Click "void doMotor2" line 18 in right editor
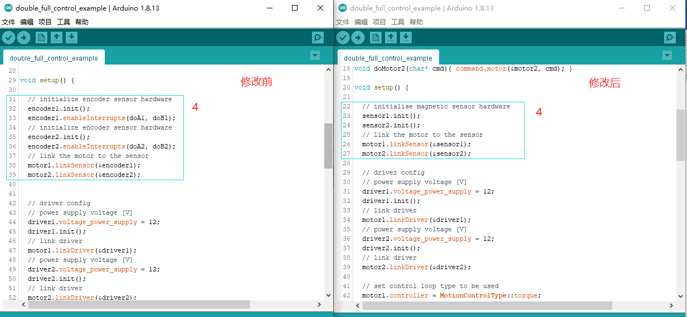Image resolution: width=687 pixels, height=317 pixels. (x=463, y=68)
